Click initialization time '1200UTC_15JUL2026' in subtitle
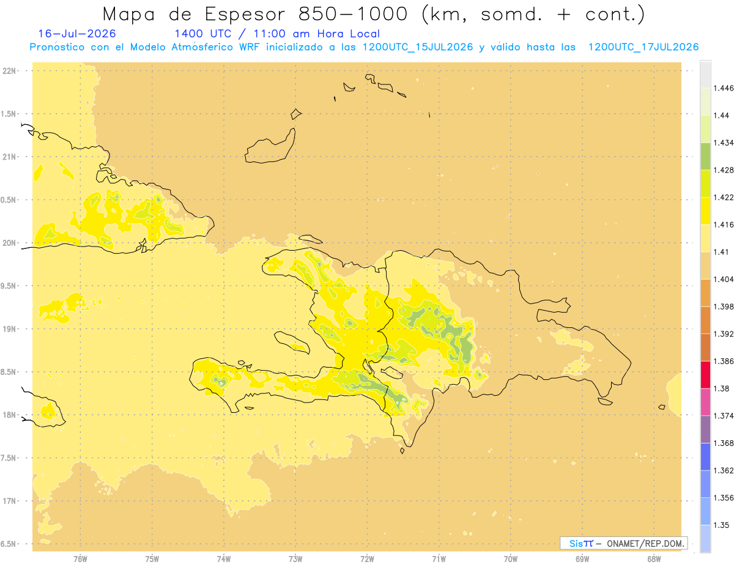This screenshot has height=567, width=734. [x=418, y=47]
